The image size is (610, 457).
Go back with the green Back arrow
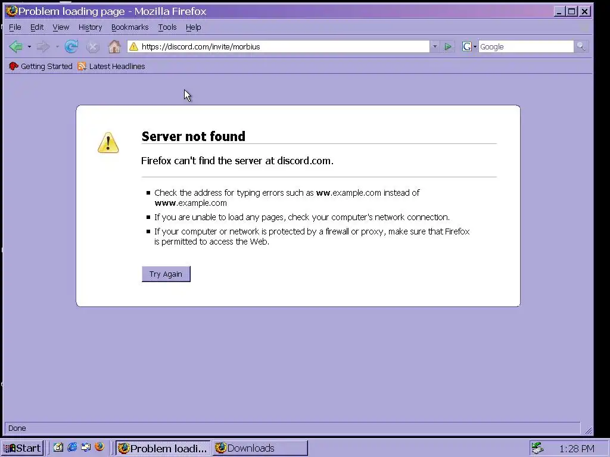tap(15, 46)
